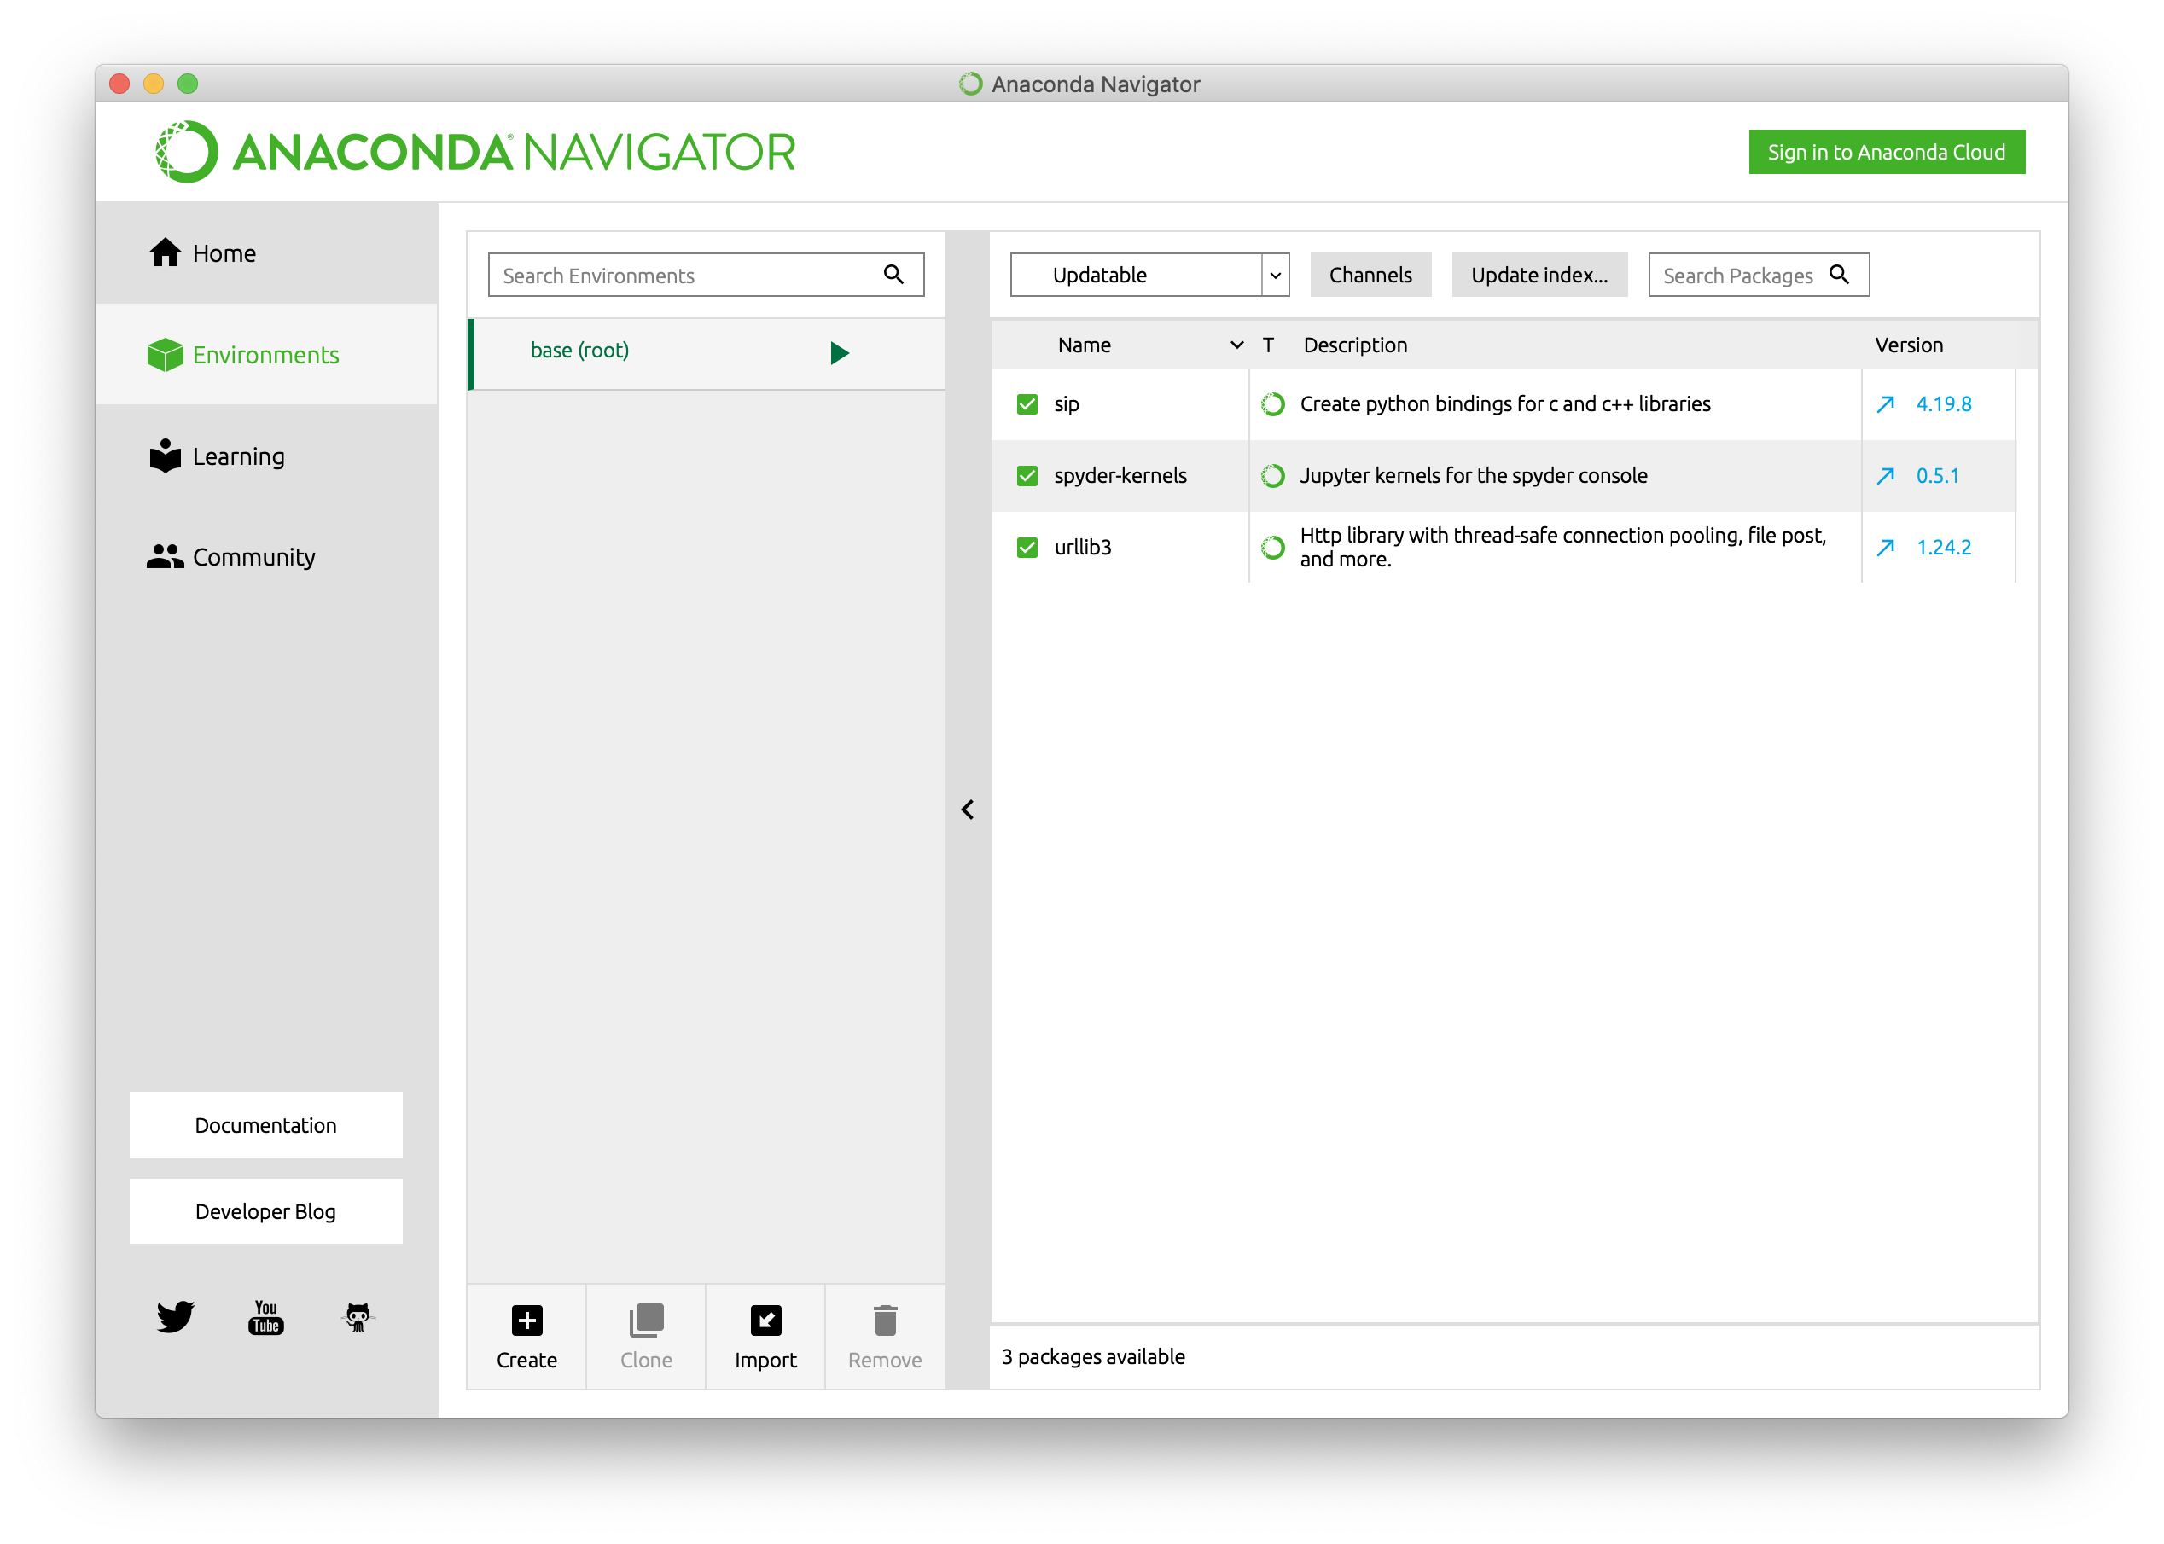Toggle the sip package checkbox
Screen dimensions: 2164x1544
(1027, 404)
